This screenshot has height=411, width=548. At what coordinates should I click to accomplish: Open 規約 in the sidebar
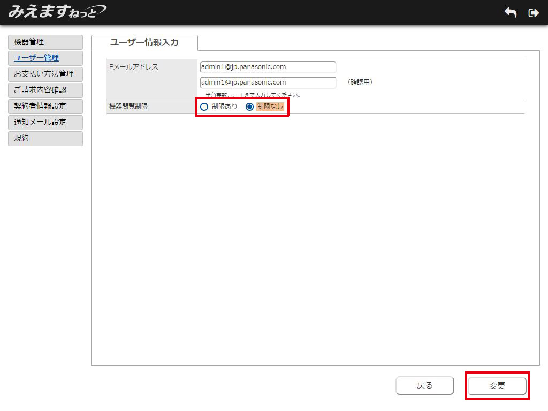click(45, 138)
